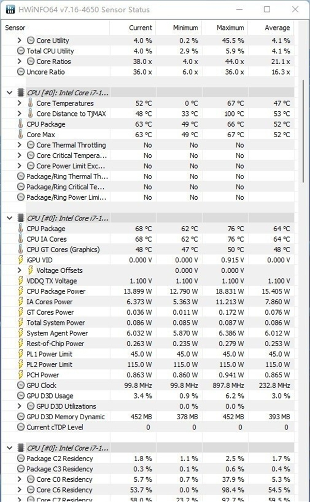Image resolution: width=310 pixels, height=502 pixels.
Task: Click the thermometer icon next to Core Max
Action: (21, 135)
